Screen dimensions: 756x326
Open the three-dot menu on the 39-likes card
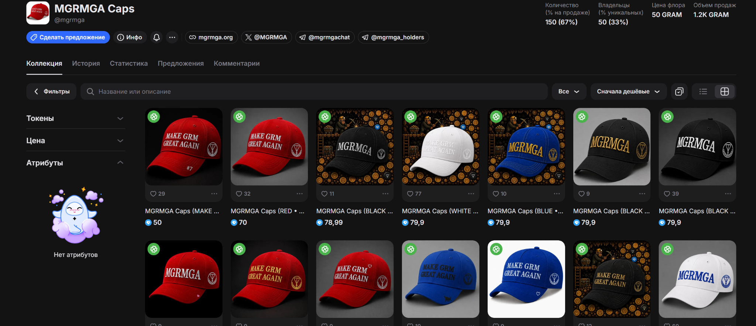coord(728,194)
